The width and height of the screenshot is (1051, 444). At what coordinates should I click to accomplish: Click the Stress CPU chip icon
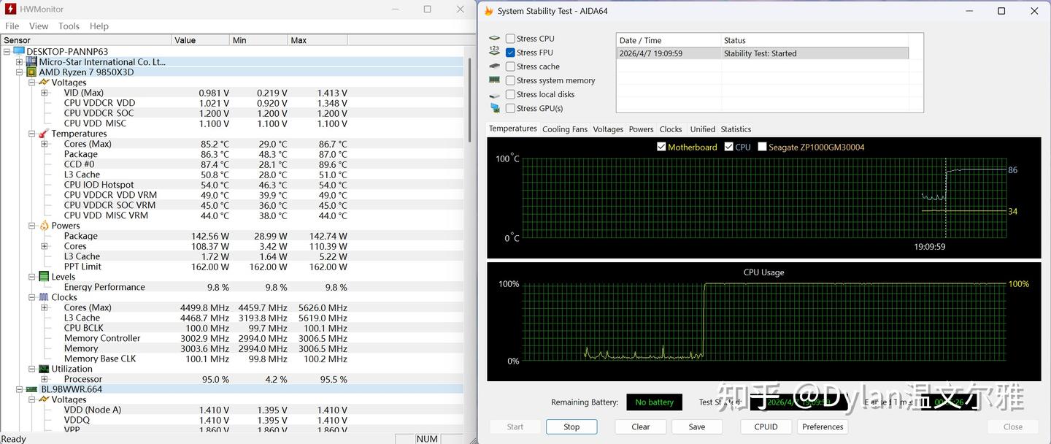pyautogui.click(x=495, y=39)
